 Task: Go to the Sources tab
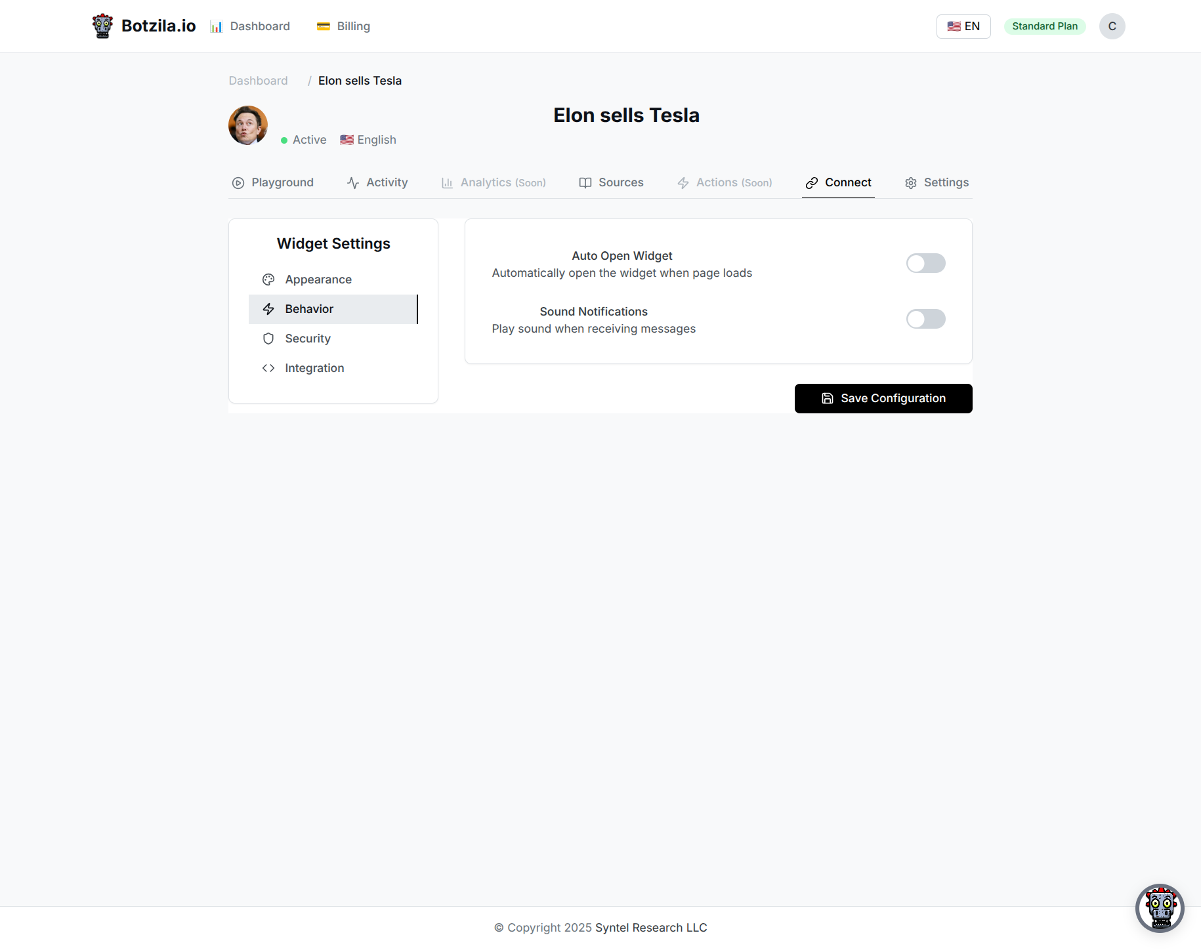click(611, 182)
